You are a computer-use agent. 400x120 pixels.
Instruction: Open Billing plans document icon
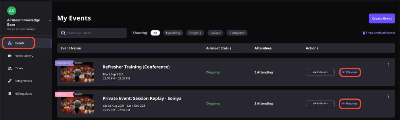point(10,93)
